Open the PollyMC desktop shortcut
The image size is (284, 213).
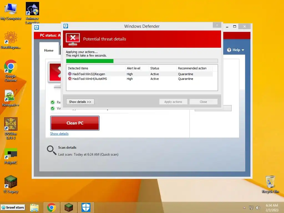pyautogui.click(x=11, y=156)
